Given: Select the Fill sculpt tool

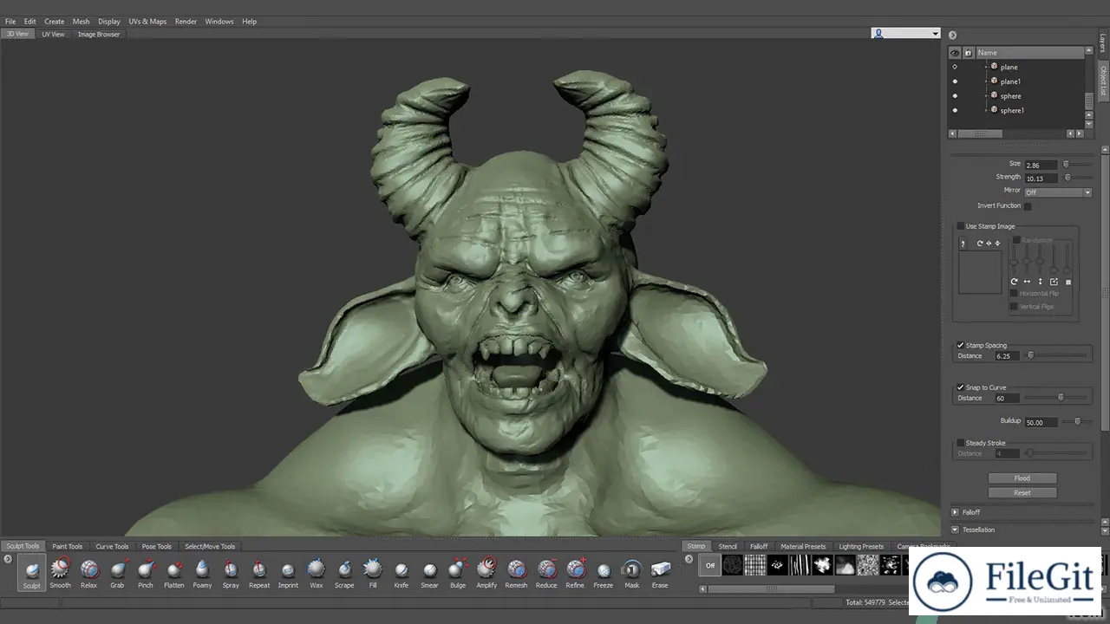Looking at the screenshot, I should (x=373, y=574).
